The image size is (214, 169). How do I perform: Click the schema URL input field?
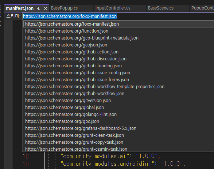click(x=118, y=16)
